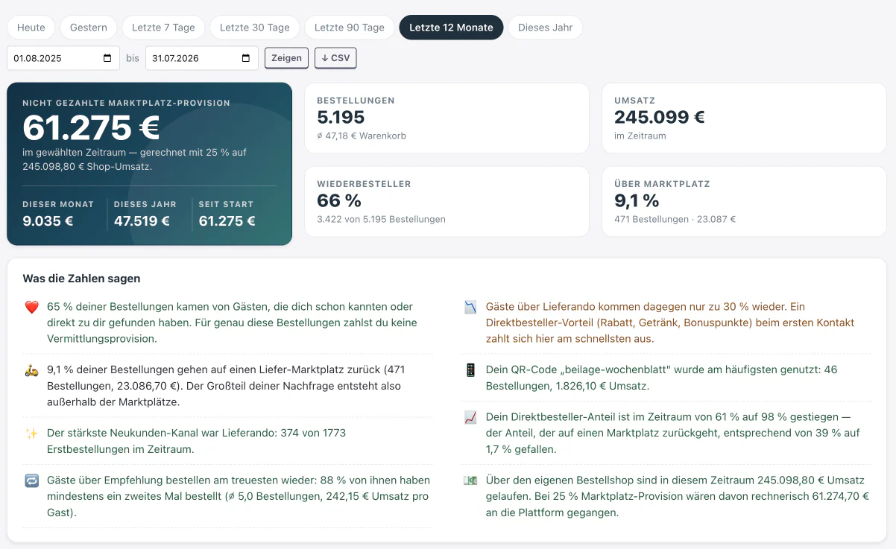Click the insight text 'Dein Direktbesteller-Anteil ist im Zeitraum'

(x=672, y=434)
